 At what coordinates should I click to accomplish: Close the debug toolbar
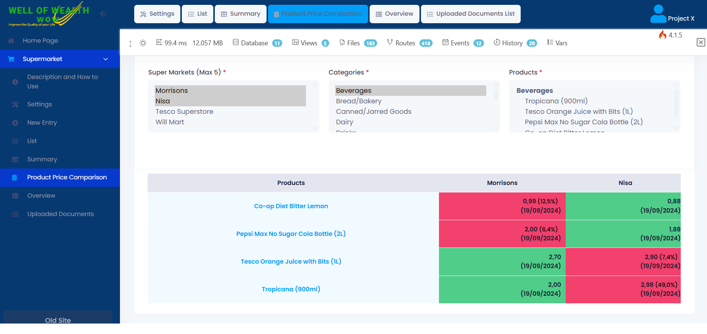701,42
